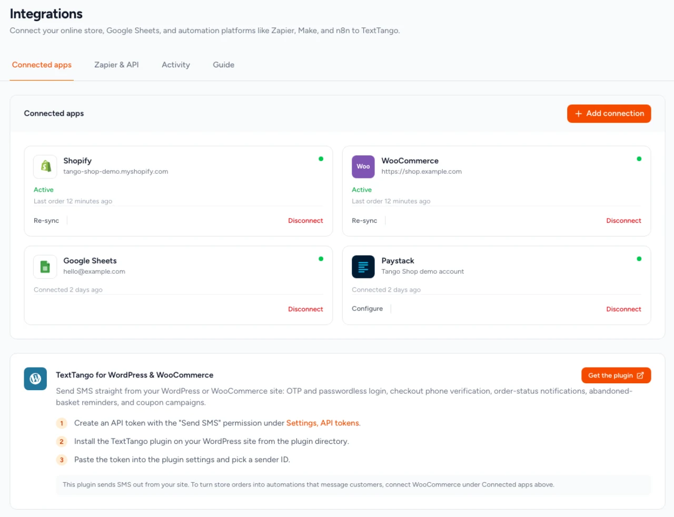Click the Install the TextTango plugin step text

pyautogui.click(x=212, y=441)
